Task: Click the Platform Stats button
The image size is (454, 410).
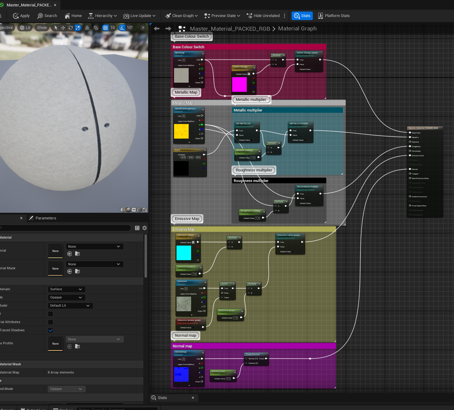Action: pyautogui.click(x=334, y=16)
